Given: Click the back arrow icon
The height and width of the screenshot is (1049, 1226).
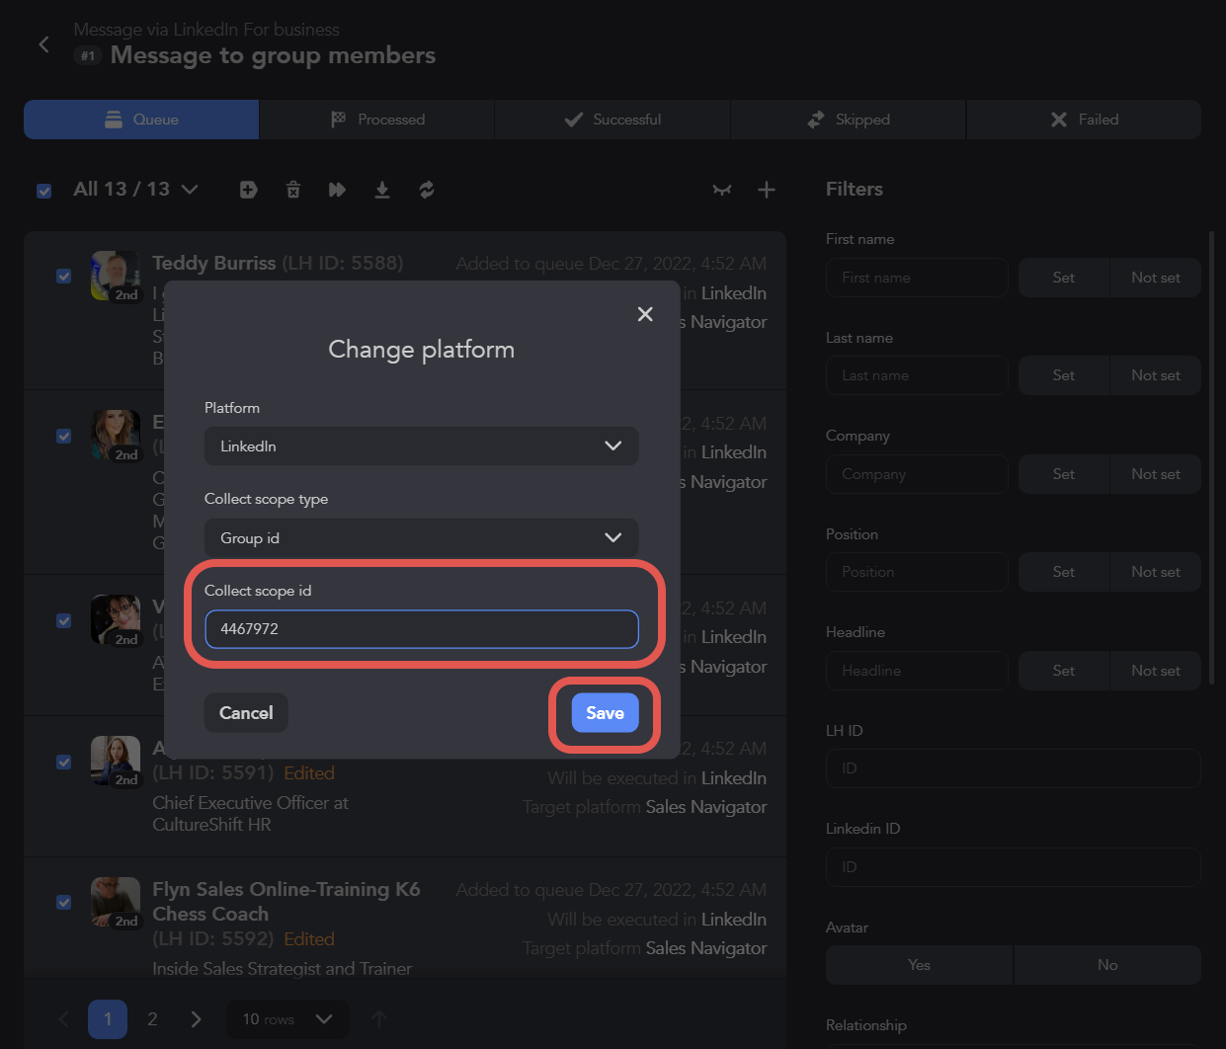Looking at the screenshot, I should 43,44.
